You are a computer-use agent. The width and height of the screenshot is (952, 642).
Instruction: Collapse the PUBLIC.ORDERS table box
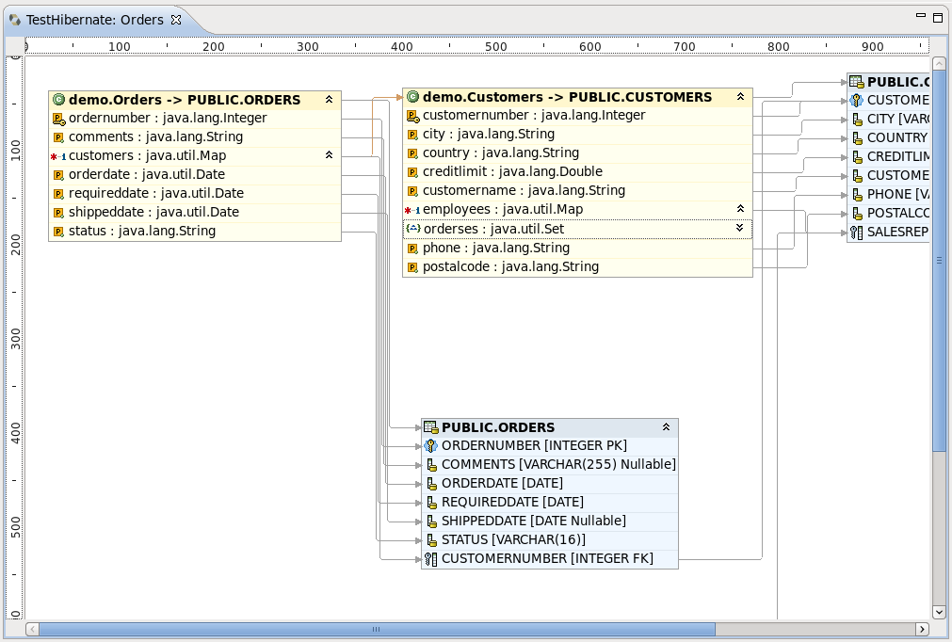667,426
